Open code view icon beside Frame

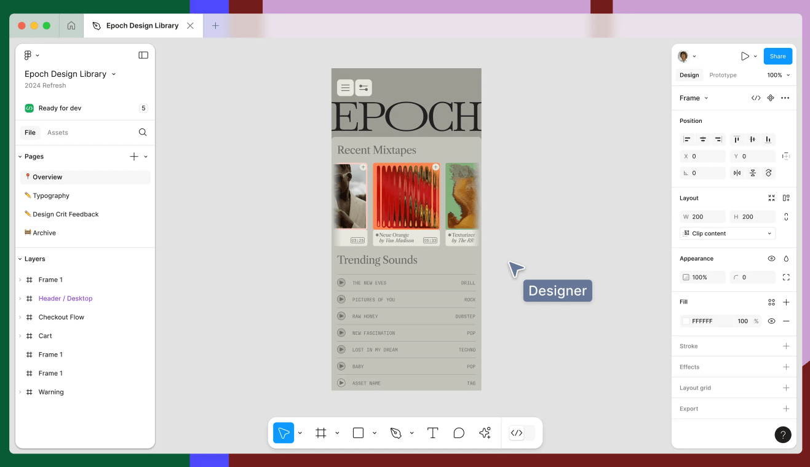756,98
